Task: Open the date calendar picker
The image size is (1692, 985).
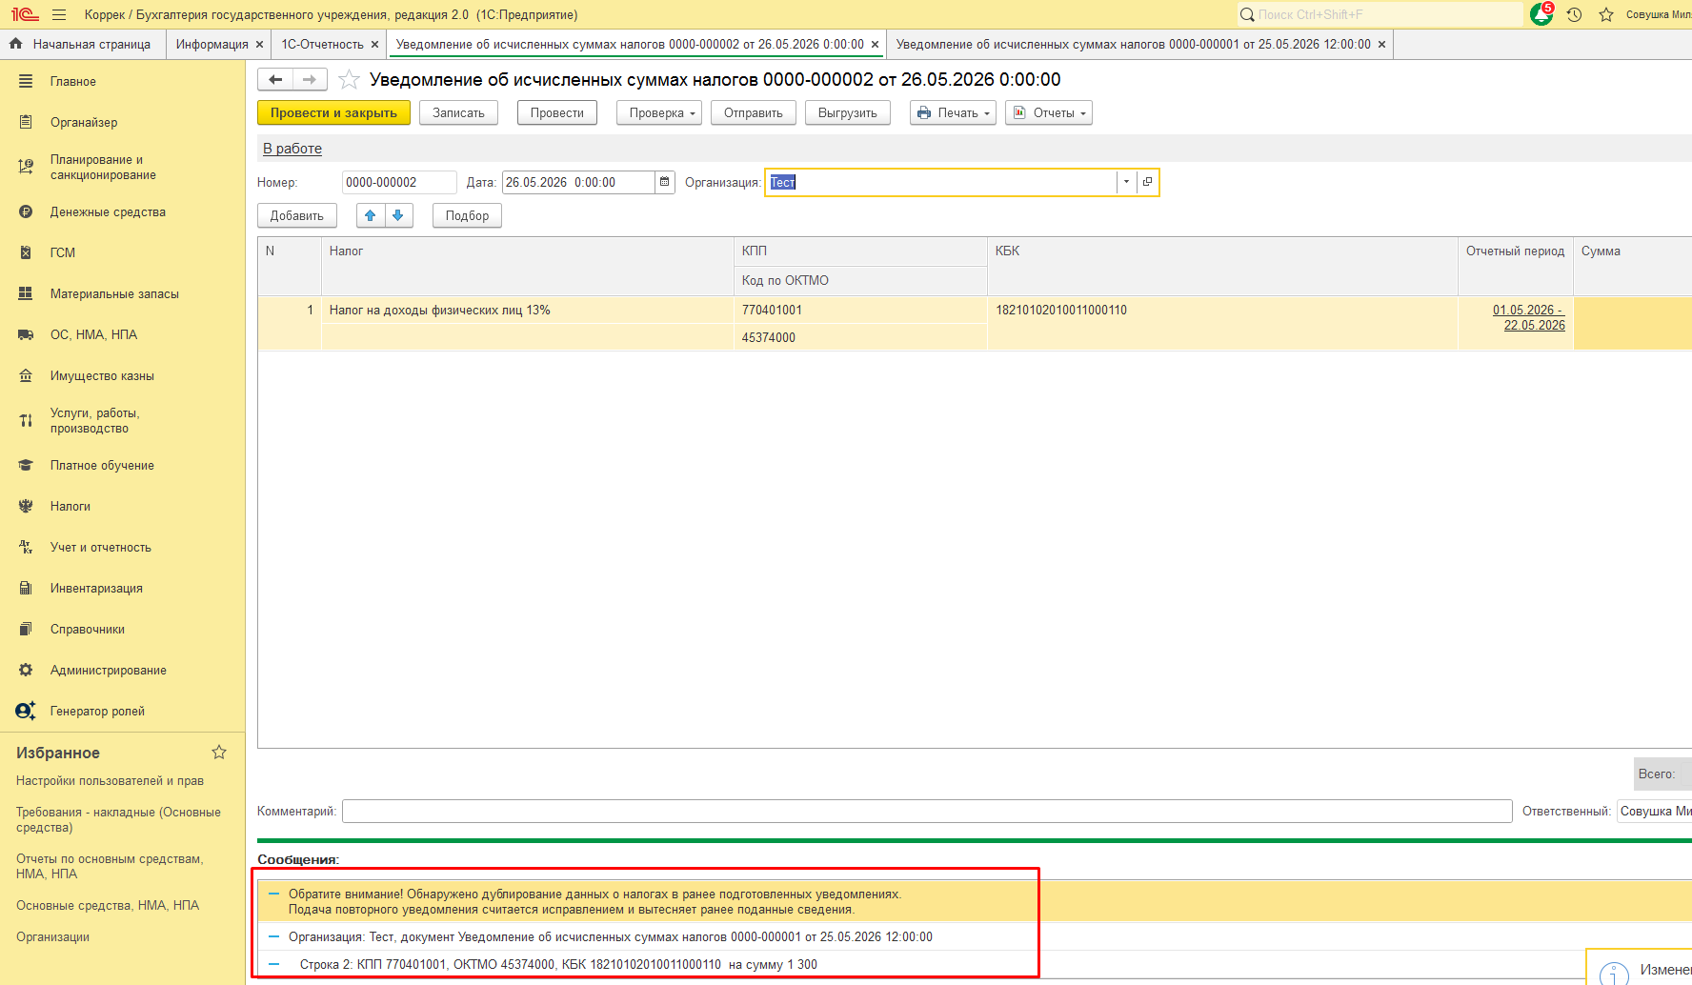Action: point(665,182)
